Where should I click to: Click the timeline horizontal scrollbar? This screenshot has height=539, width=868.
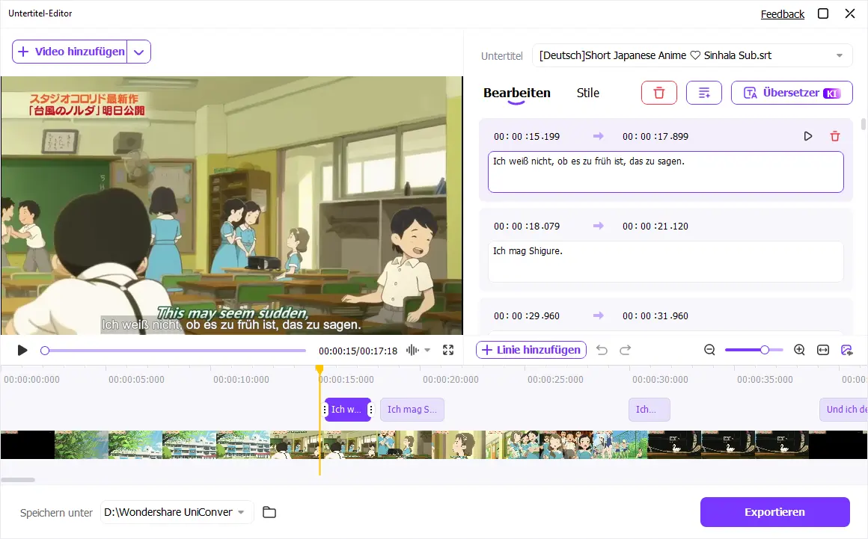18,480
